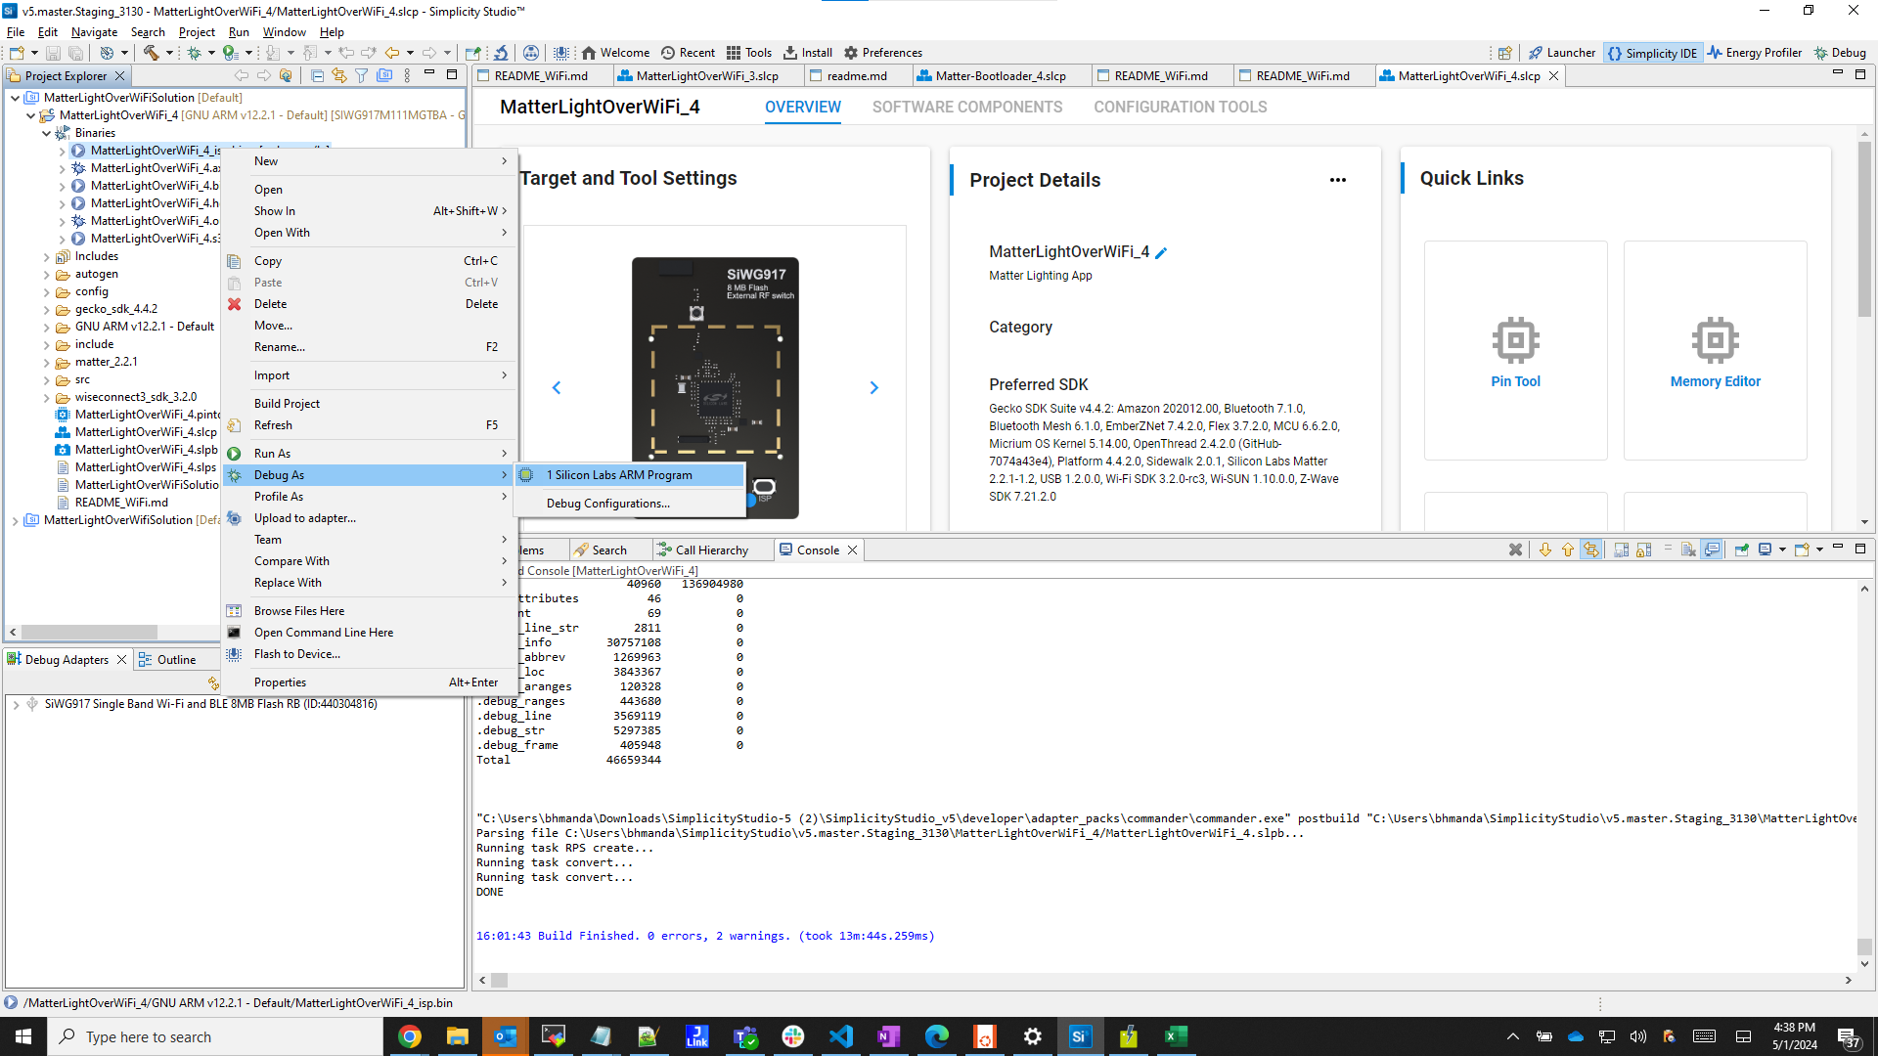Toggle show console when output changes

1712,550
